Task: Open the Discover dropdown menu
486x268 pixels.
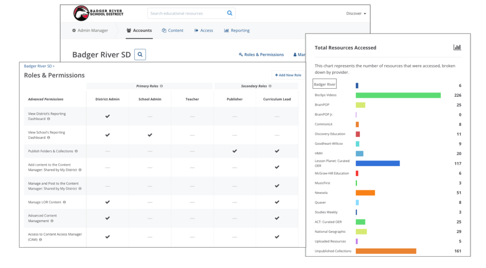Action: pos(356,13)
